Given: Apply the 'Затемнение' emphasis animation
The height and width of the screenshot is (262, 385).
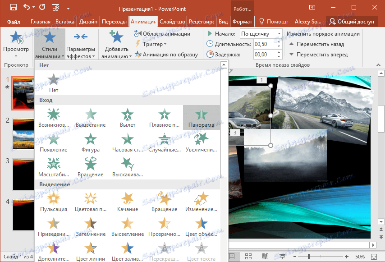Looking at the screenshot, I should pyautogui.click(x=91, y=226).
